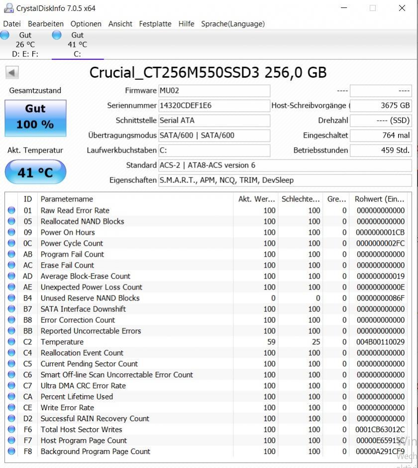The height and width of the screenshot is (468, 418).
Task: Click the status orb of Percent Lifetime Used
Action: [11, 396]
